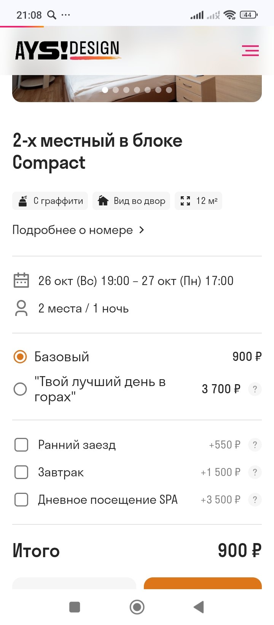Image resolution: width=274 pixels, height=625 pixels.
Task: Expand Подробнее о номере details
Action: [x=73, y=230]
